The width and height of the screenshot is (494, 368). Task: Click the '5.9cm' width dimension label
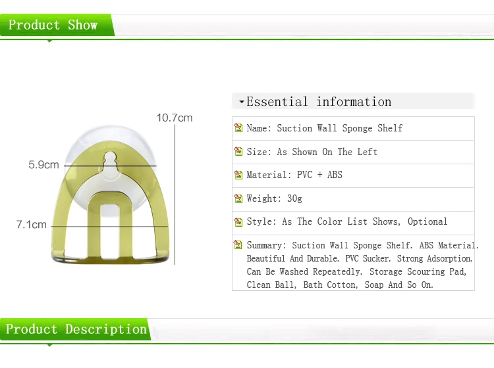click(x=43, y=165)
